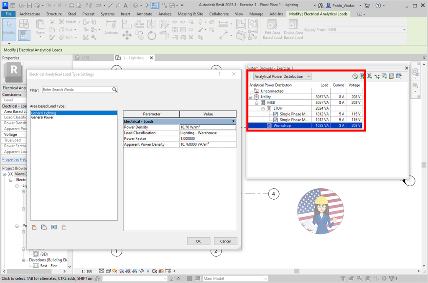Click Cancel to dismiss the dialog

(225, 241)
